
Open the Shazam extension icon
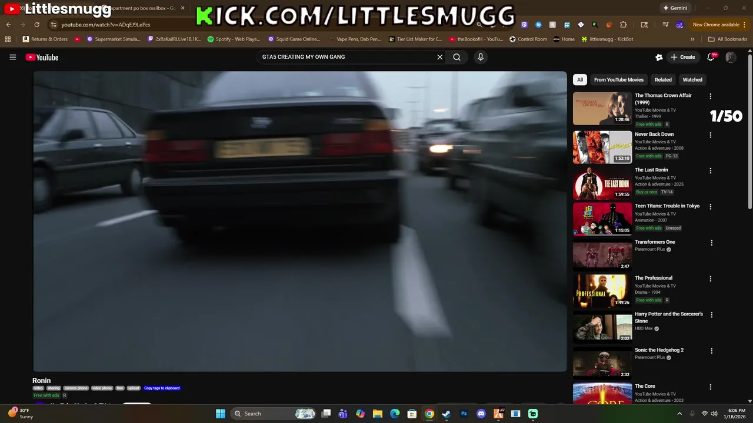coord(538,25)
